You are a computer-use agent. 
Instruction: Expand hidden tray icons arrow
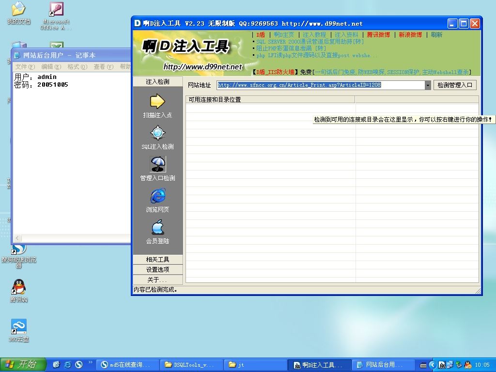[433, 365]
